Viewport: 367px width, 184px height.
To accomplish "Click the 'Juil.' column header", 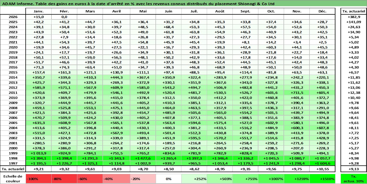I will [194, 11].
